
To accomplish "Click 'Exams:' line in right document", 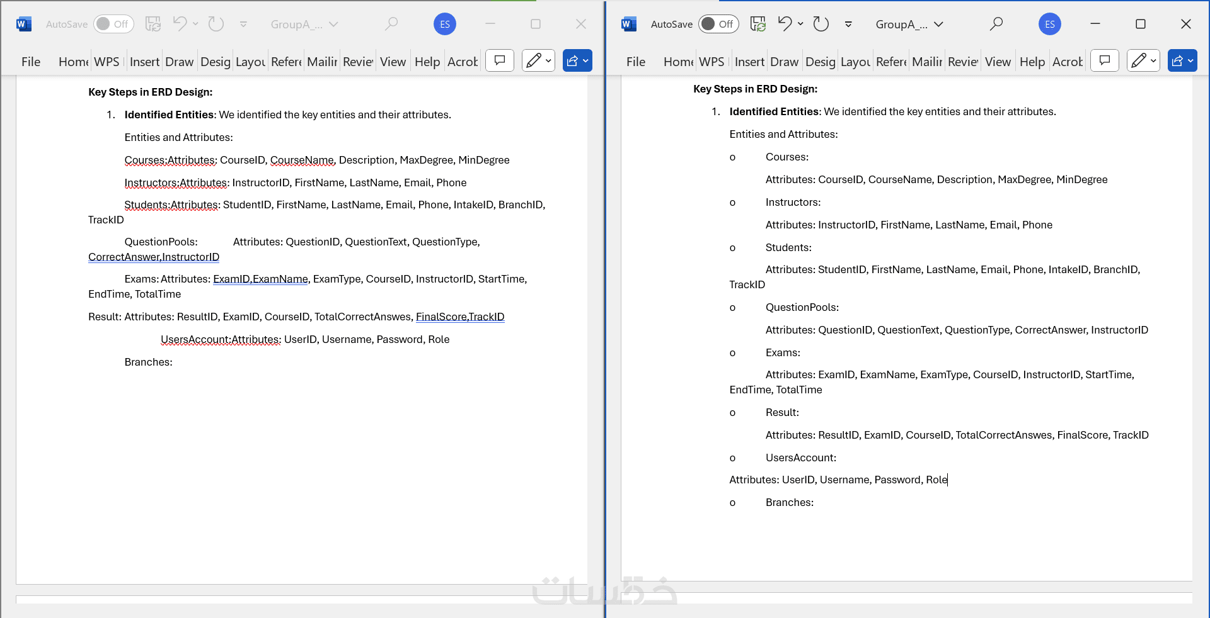I will pos(783,352).
